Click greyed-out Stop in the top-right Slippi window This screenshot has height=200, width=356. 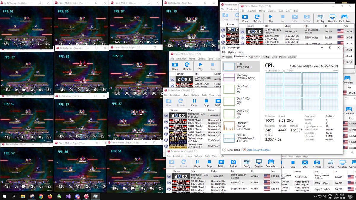[283, 18]
